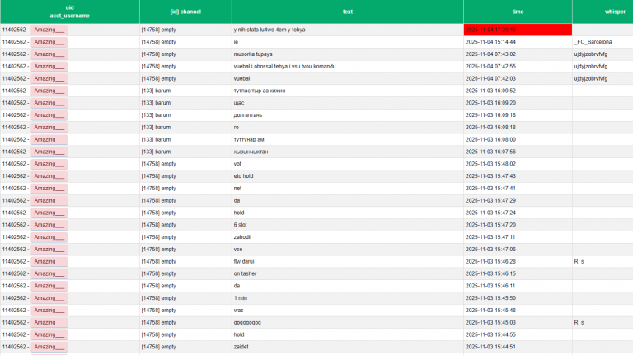Click the 'ffw darui' message cell
The image size is (633, 355).
point(246,261)
